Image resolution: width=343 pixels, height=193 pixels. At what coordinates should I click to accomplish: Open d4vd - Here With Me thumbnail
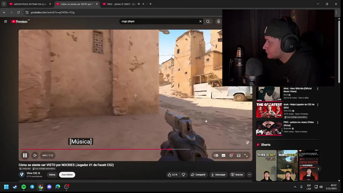click(269, 94)
